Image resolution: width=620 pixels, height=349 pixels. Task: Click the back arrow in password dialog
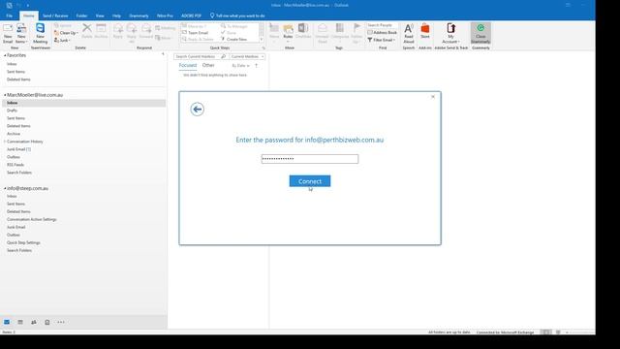click(197, 110)
